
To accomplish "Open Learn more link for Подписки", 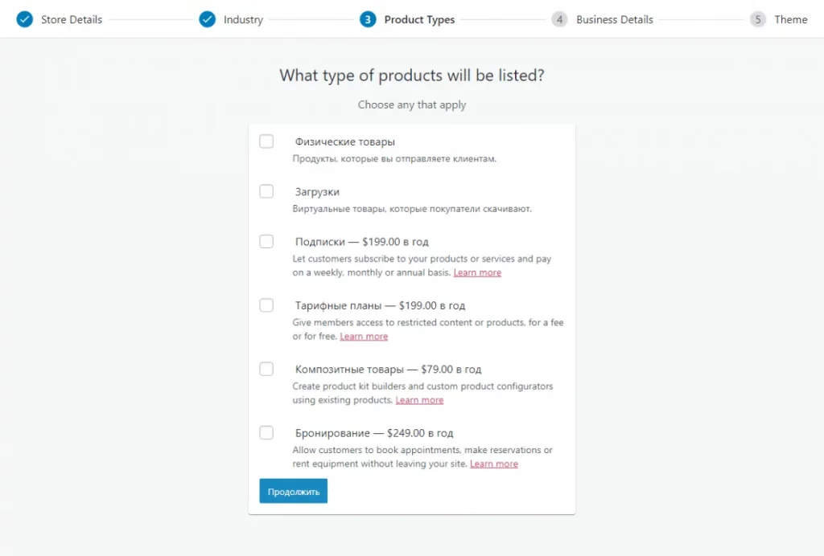I will pos(477,272).
